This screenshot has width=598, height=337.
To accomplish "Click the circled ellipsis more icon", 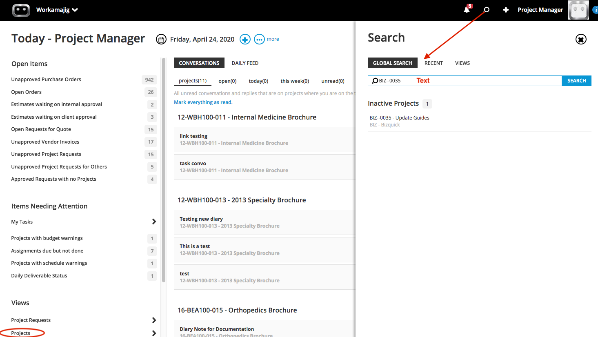I will point(259,39).
